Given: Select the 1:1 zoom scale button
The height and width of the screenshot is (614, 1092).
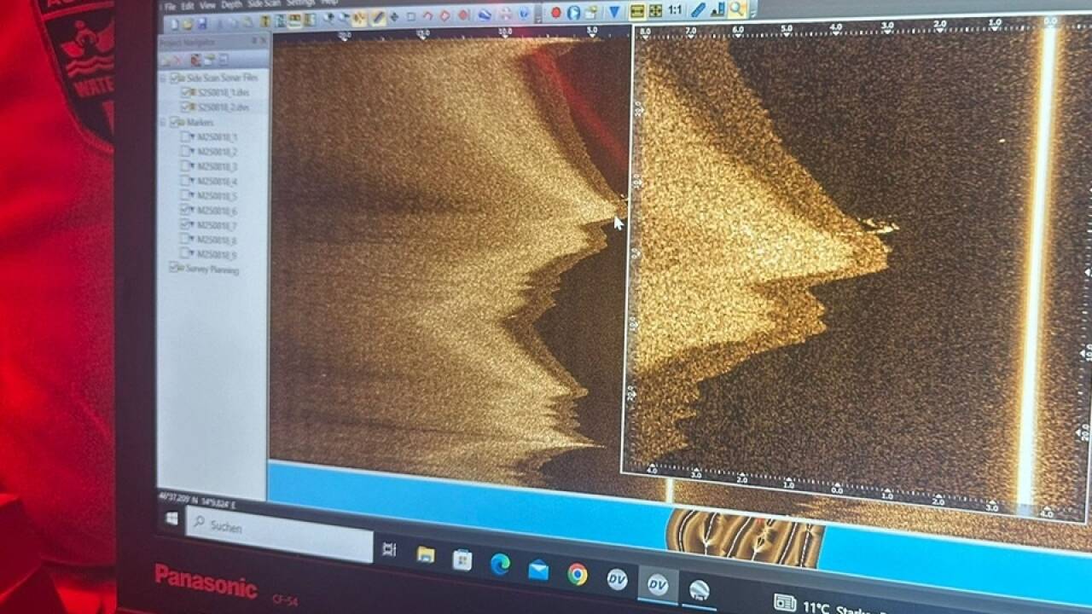Looking at the screenshot, I should click(675, 10).
